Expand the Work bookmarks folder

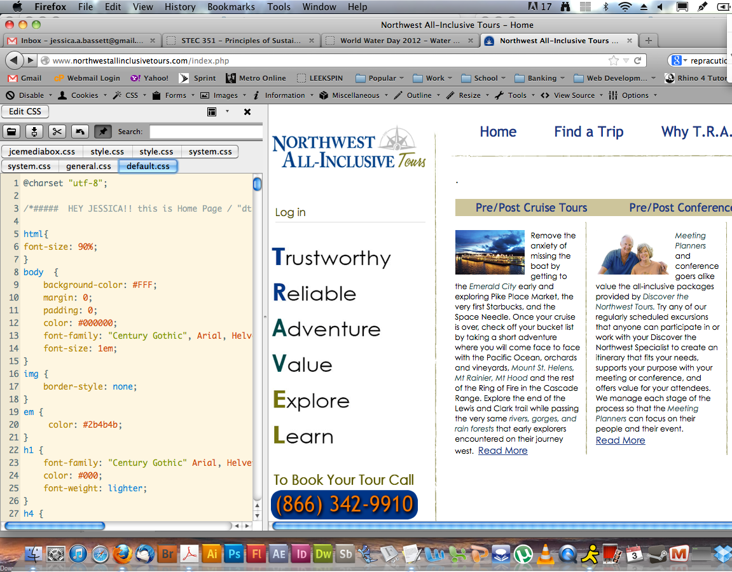[x=432, y=78]
